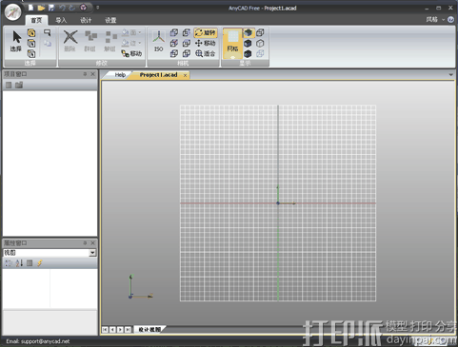Toggle the highlighted shaded display mode icon
Screen dimensions: 458x347
point(249,32)
